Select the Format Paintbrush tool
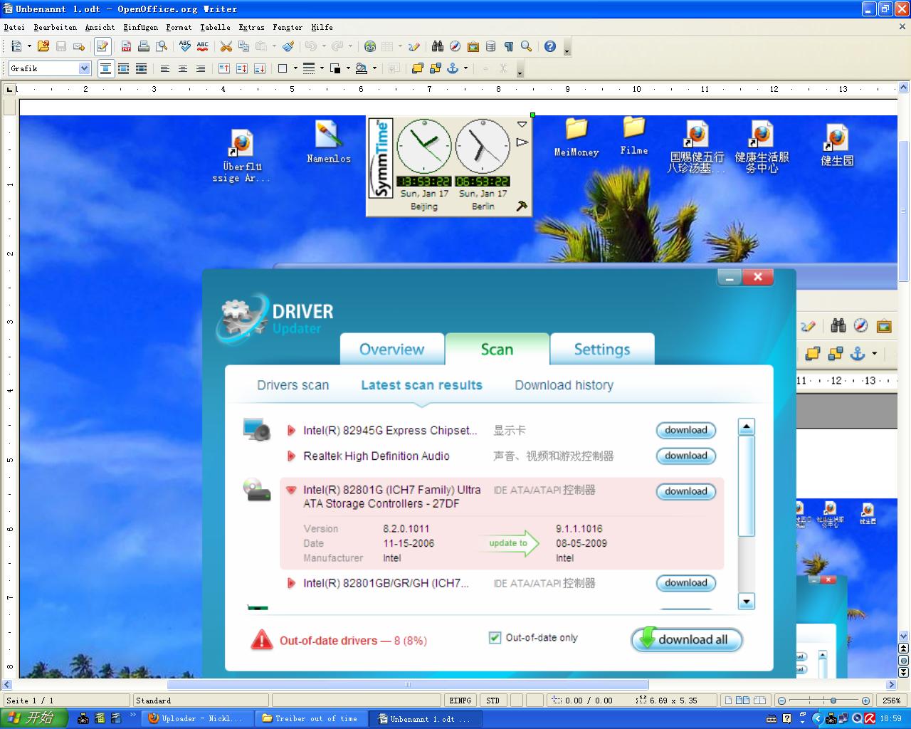 coord(288,46)
